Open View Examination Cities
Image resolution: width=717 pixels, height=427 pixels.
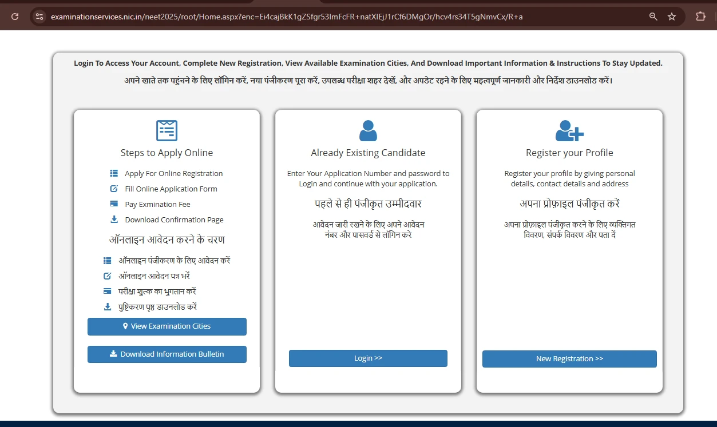(x=167, y=326)
